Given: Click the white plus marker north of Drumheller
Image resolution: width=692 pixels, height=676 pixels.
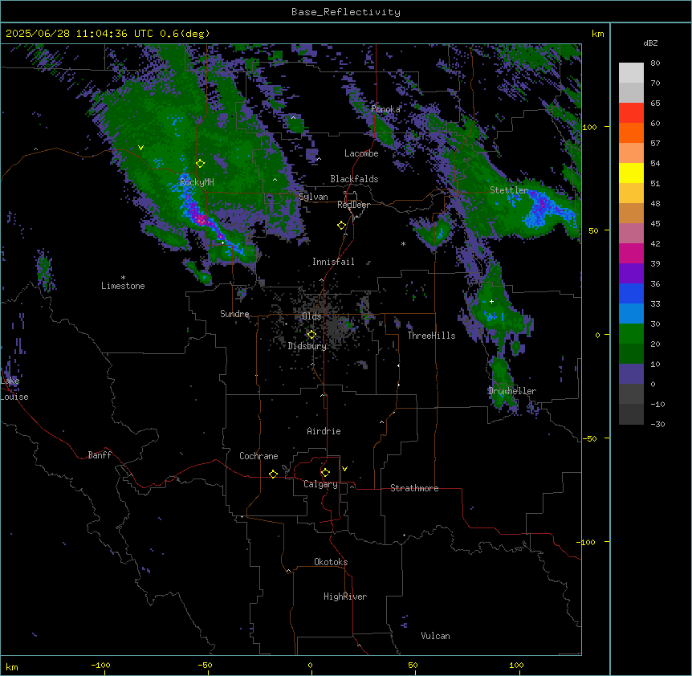Looking at the screenshot, I should (x=491, y=301).
